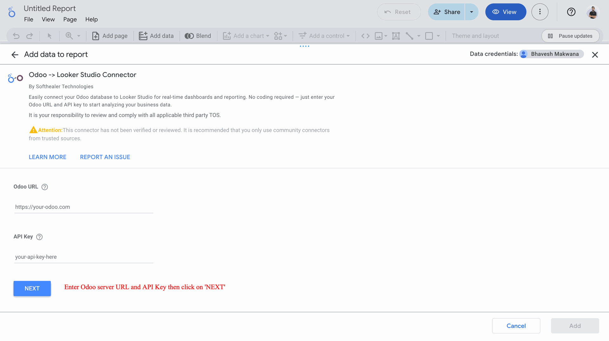Click the rectangle shape icon
This screenshot has width=609, height=341.
[x=429, y=36]
